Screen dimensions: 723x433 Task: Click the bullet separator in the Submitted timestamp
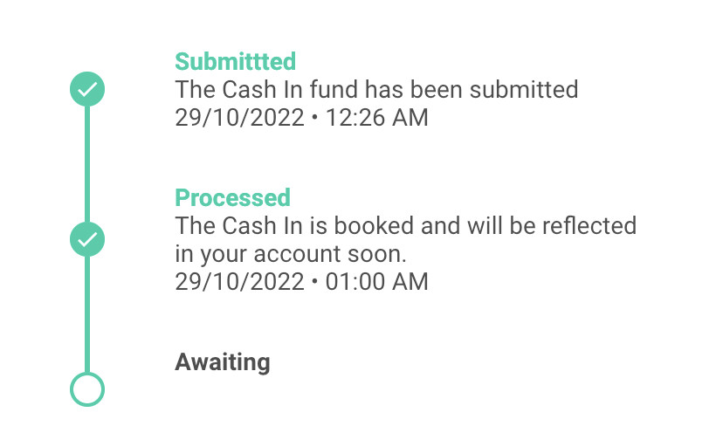click(x=315, y=117)
